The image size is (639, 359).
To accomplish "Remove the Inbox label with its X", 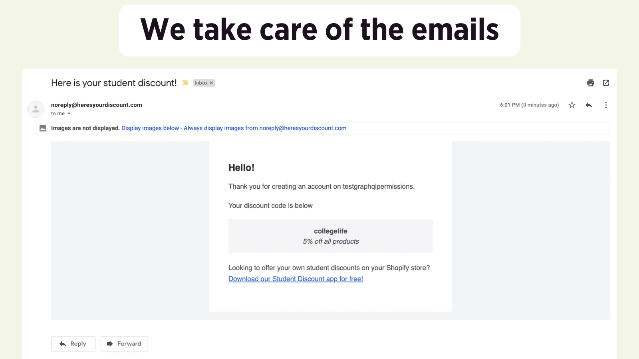I will point(212,83).
